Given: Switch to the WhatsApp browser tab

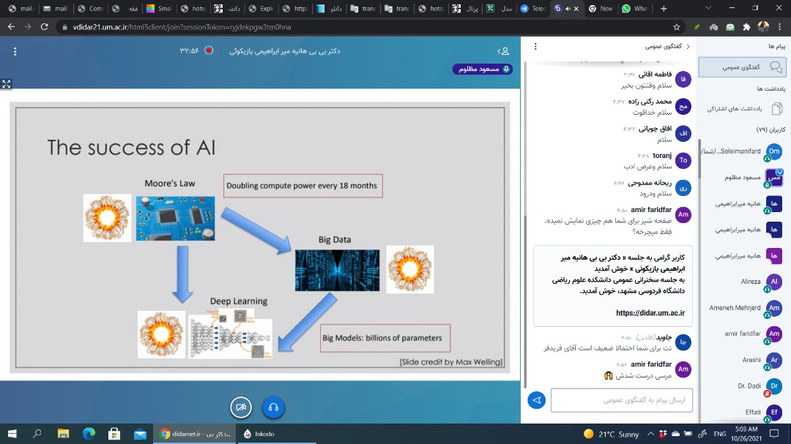Looking at the screenshot, I should click(x=634, y=9).
